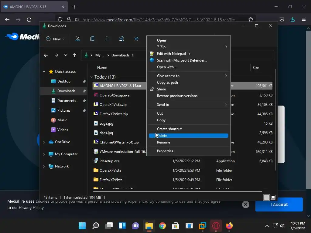This screenshot has width=311, height=233.
Task: Go up one folder level
Action: tap(75, 55)
